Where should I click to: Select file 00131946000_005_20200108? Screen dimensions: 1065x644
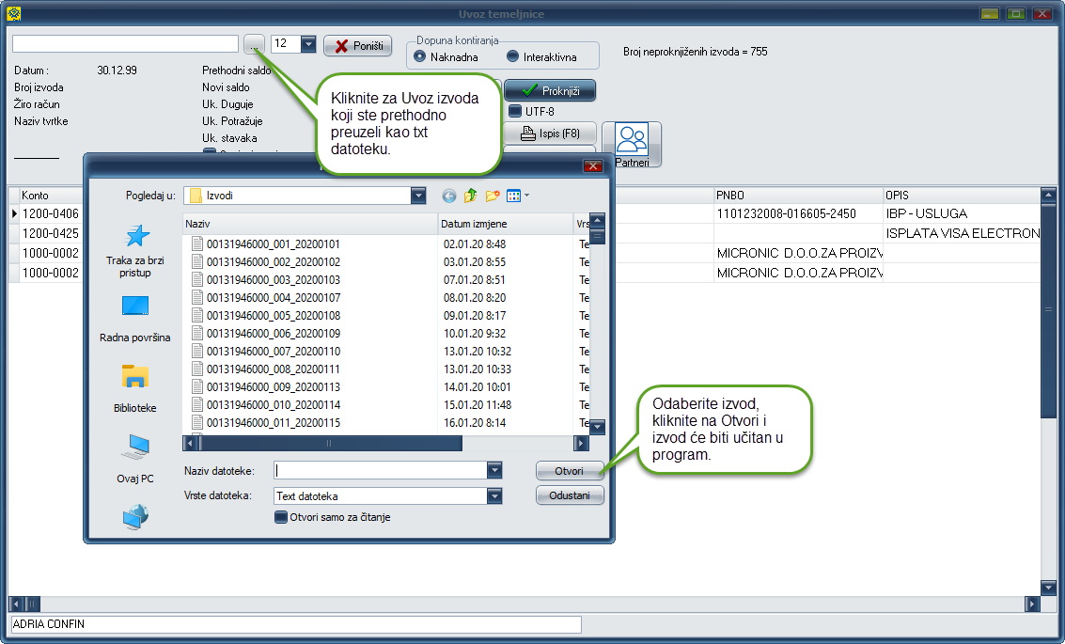tap(274, 316)
